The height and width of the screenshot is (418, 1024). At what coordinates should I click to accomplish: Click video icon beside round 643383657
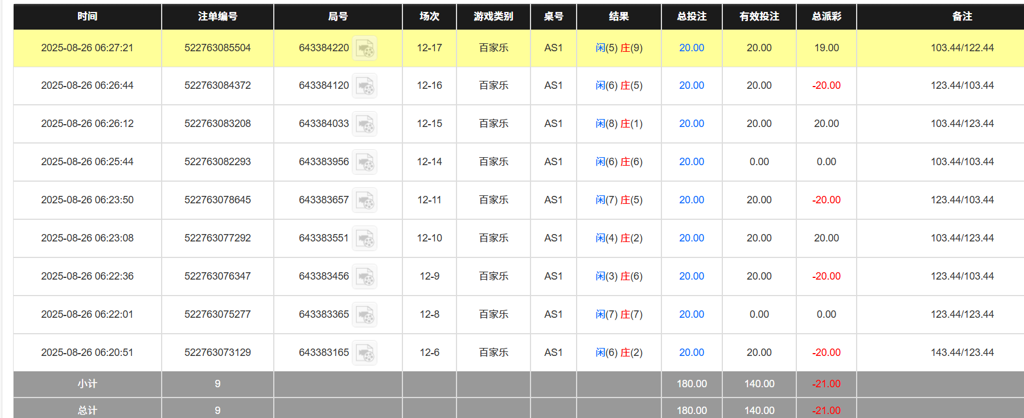point(364,200)
